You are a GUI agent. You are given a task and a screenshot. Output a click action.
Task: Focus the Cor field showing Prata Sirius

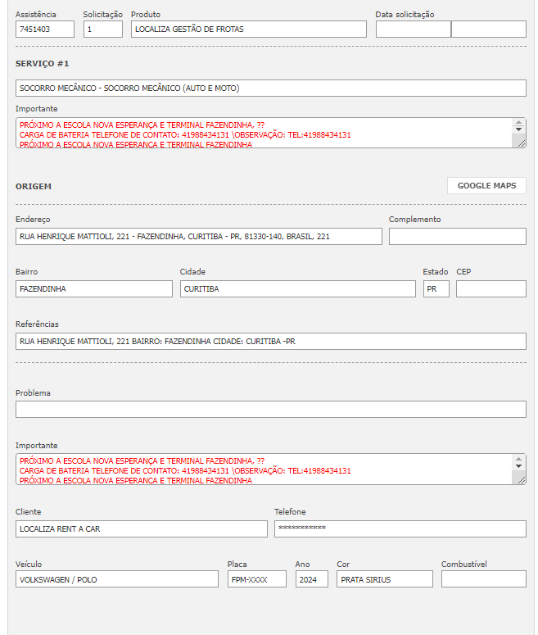384,579
